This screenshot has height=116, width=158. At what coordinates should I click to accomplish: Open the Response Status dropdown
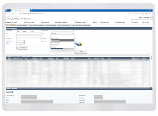(62, 31)
